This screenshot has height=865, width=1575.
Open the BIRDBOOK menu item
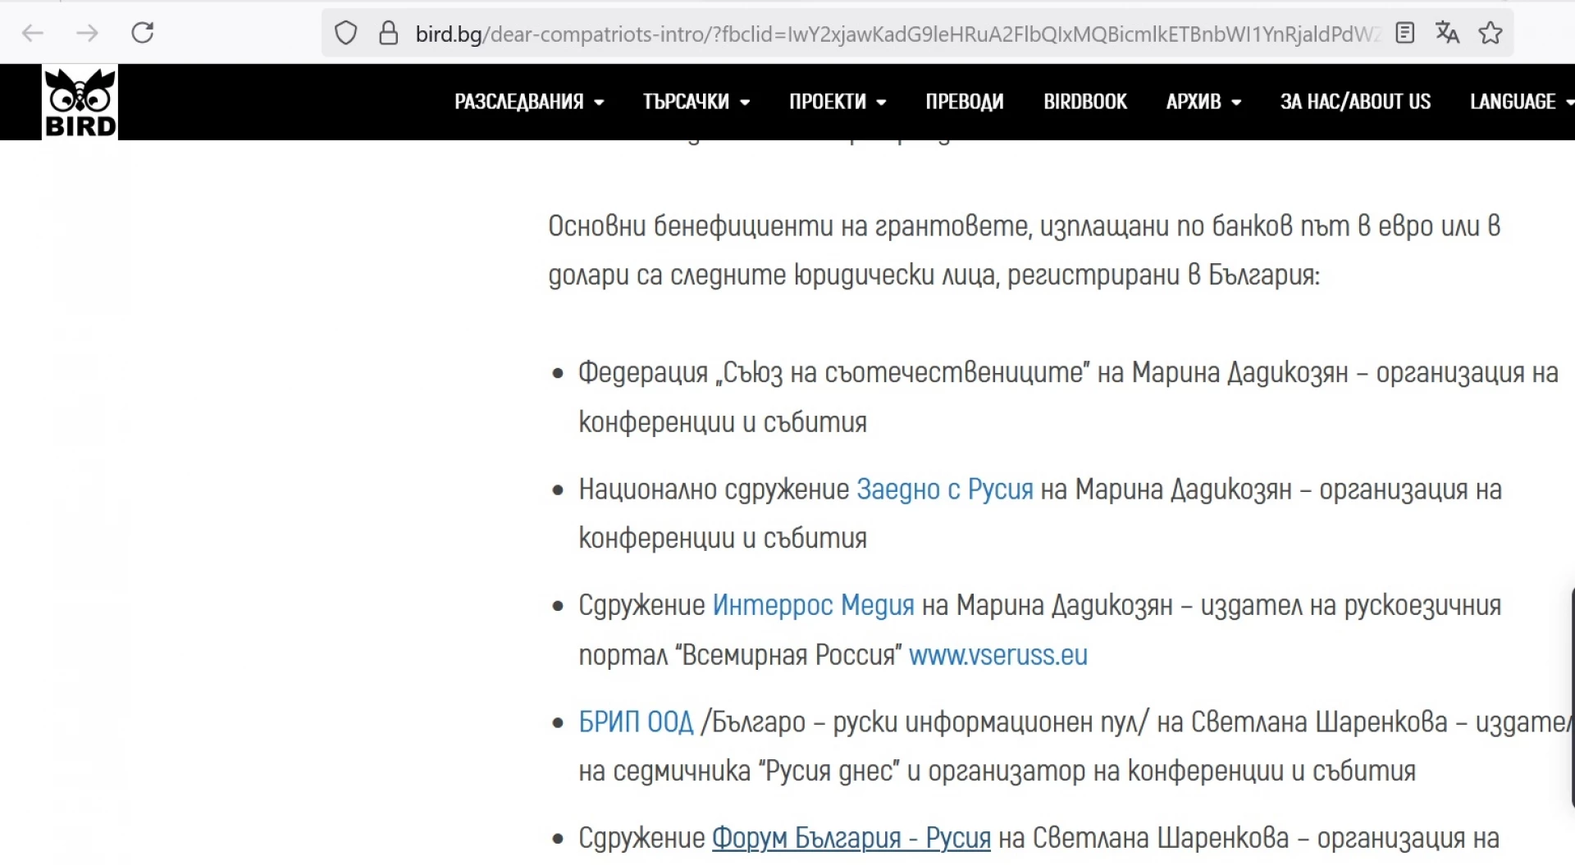tap(1085, 102)
